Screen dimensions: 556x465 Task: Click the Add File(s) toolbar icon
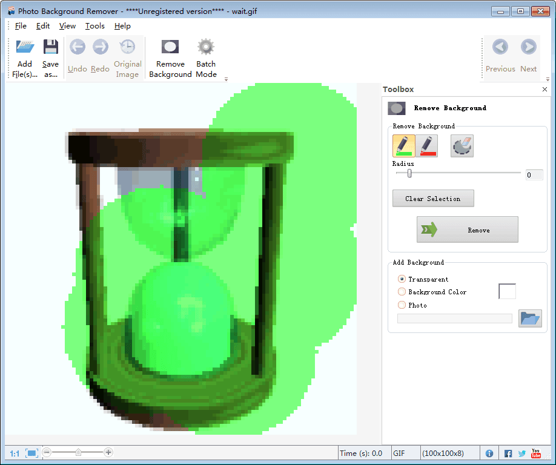[25, 47]
